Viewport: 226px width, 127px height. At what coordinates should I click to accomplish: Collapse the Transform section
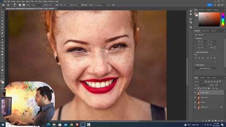[195, 38]
